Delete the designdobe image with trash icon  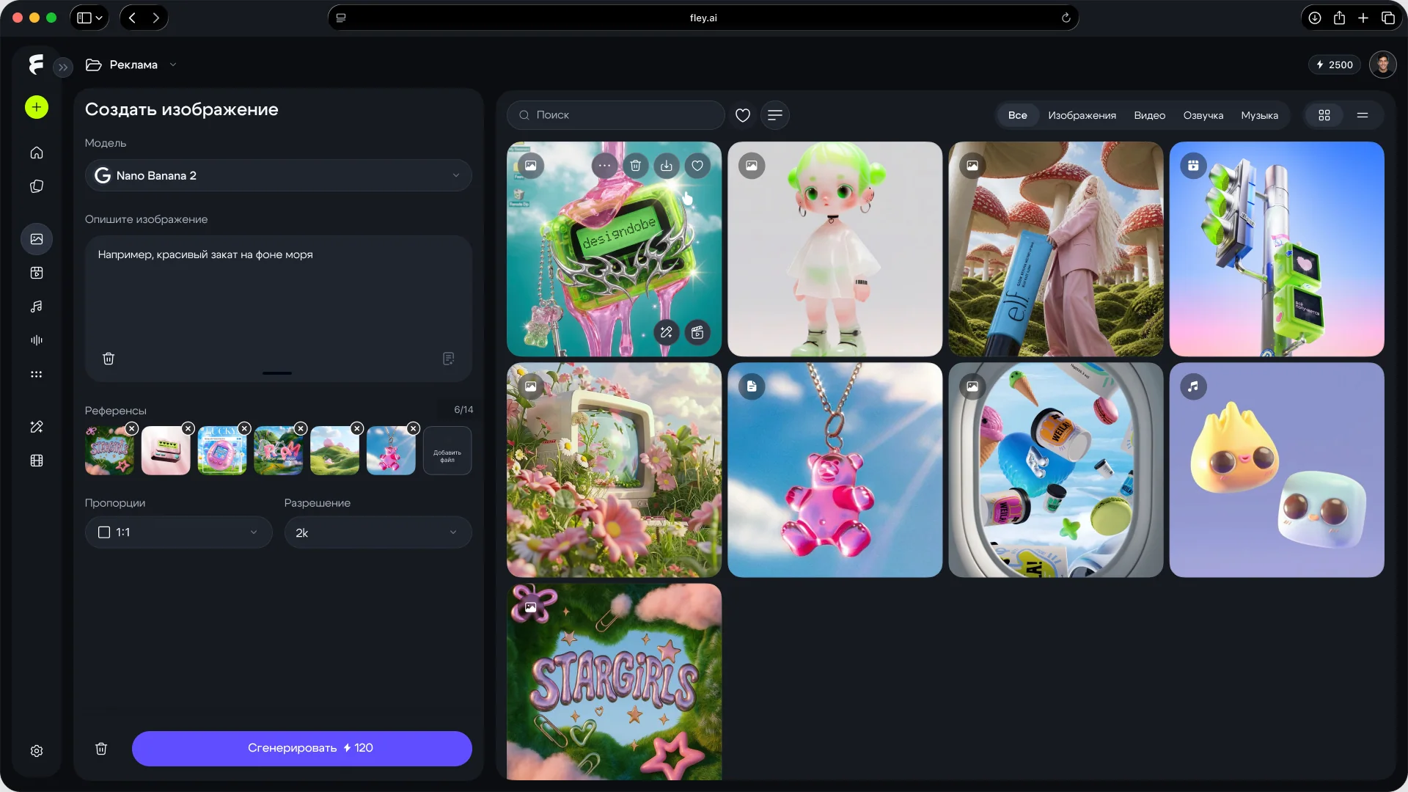(636, 166)
